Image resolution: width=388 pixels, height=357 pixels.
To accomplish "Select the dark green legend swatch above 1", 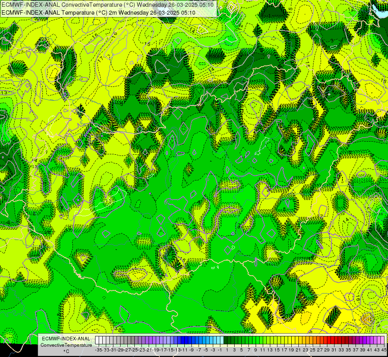I will tap(226, 340).
